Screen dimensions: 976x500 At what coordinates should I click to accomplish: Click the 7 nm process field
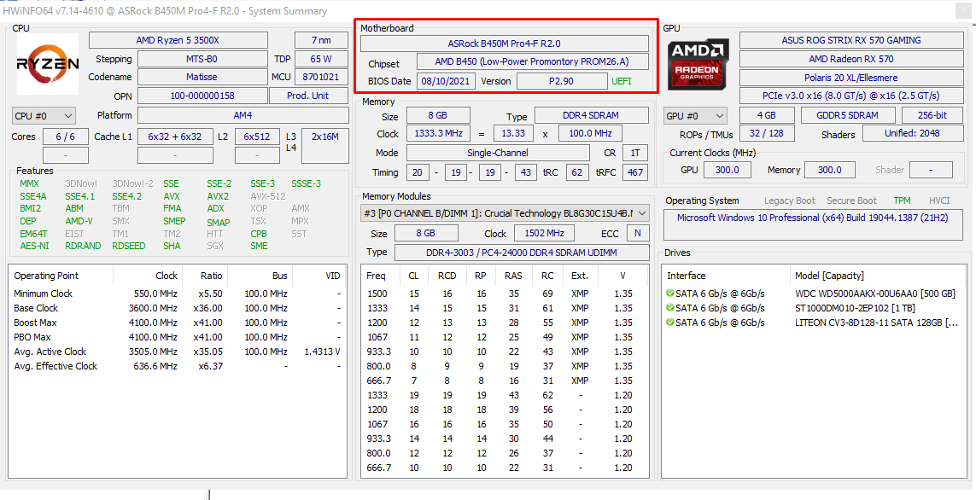point(321,40)
